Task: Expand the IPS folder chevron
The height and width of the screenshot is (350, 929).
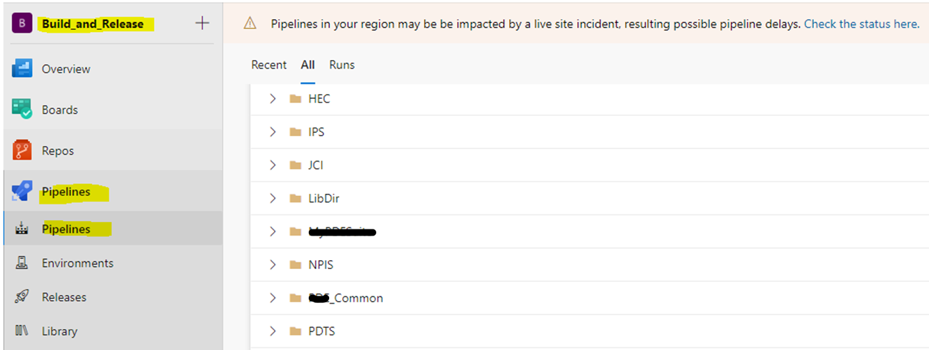Action: click(273, 131)
